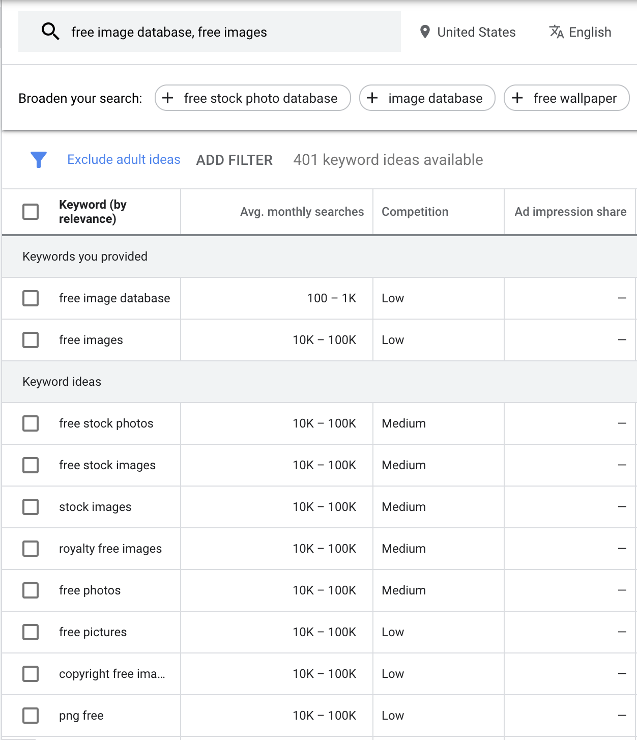Click the location pin icon beside United States

point(426,32)
